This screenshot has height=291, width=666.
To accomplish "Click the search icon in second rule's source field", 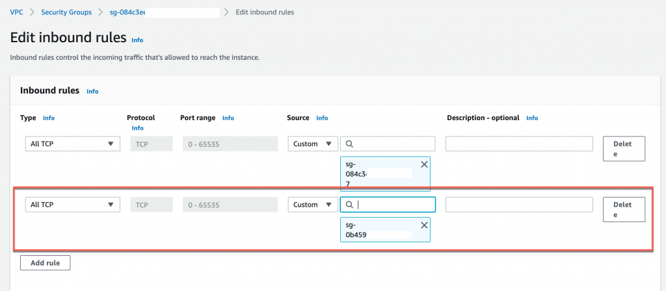I will point(349,205).
